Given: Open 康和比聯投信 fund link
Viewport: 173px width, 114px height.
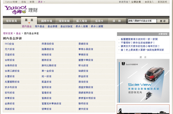Looking at the screenshot, I should tap(49, 66).
